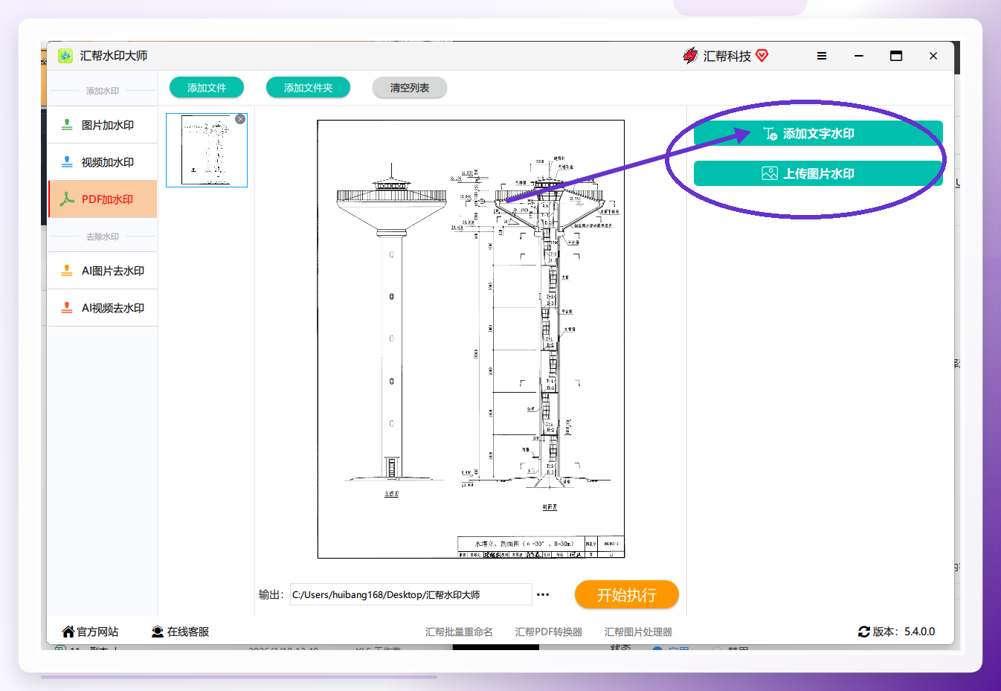Minimize the 汇帮水印大师 window
Viewport: 1001px width, 691px height.
point(859,56)
